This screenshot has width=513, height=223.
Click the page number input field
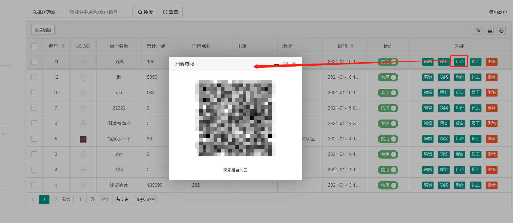pos(80,199)
